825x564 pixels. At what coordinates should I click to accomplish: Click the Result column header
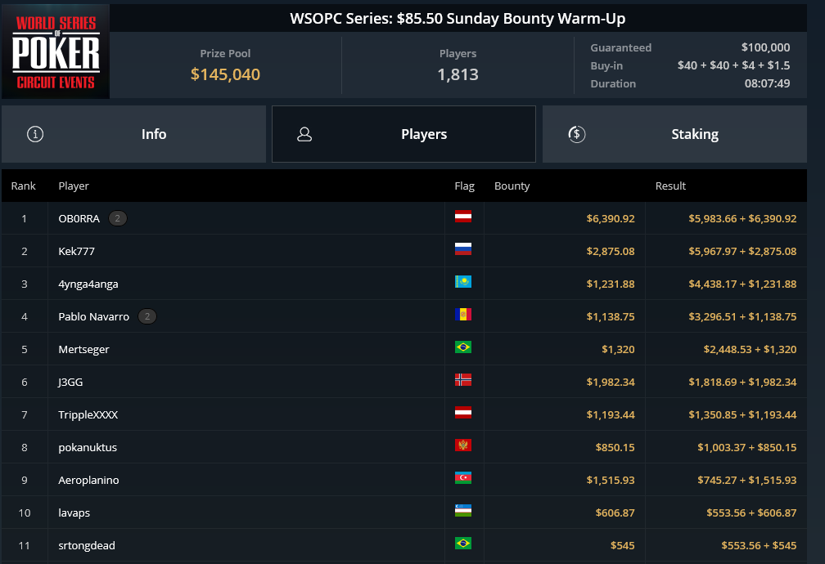[x=670, y=186]
